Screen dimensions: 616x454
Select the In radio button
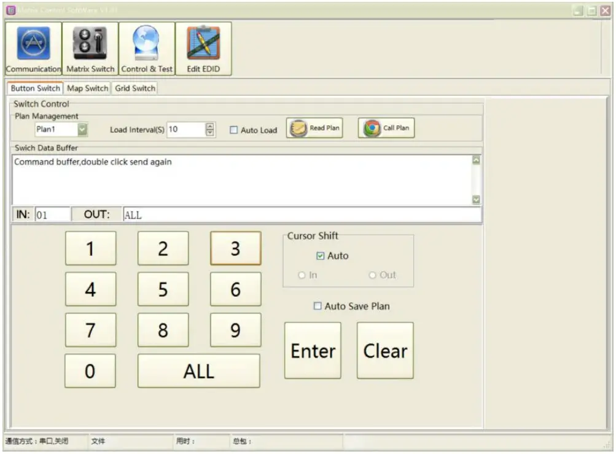[302, 275]
